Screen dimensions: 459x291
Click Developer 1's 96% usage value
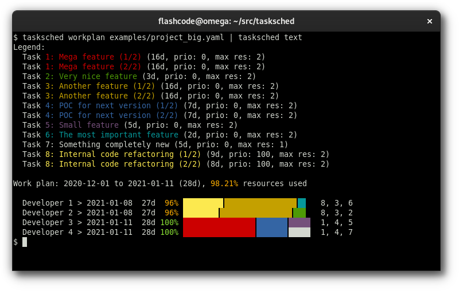click(x=172, y=203)
